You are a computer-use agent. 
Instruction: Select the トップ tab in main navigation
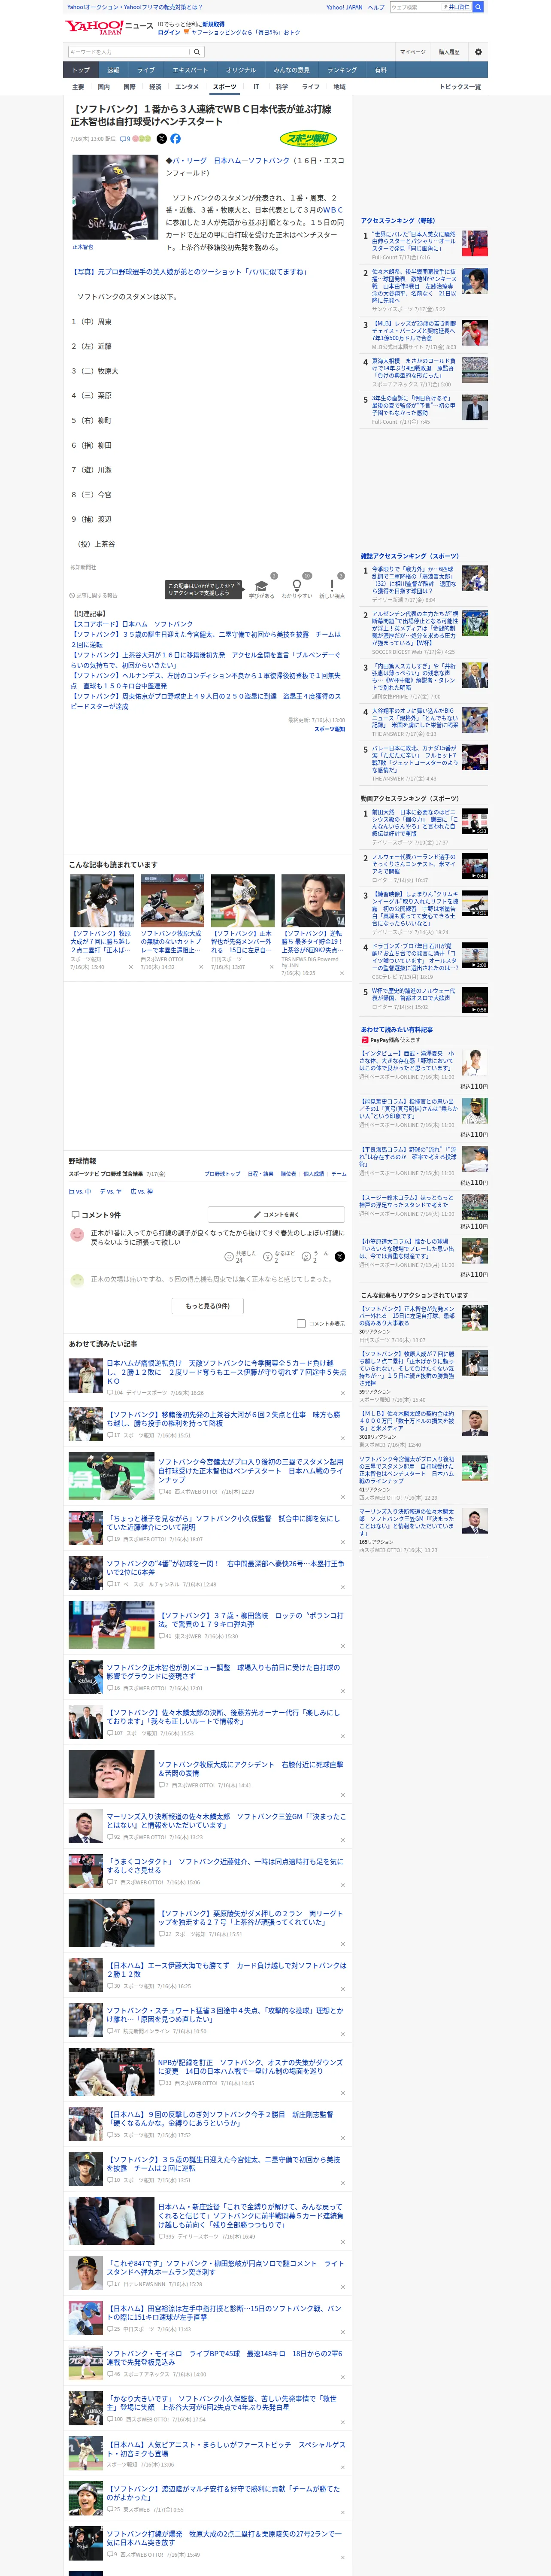(81, 70)
